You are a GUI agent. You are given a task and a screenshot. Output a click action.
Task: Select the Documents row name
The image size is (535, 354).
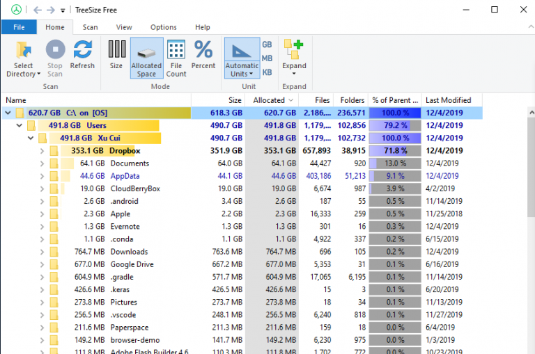tap(130, 163)
